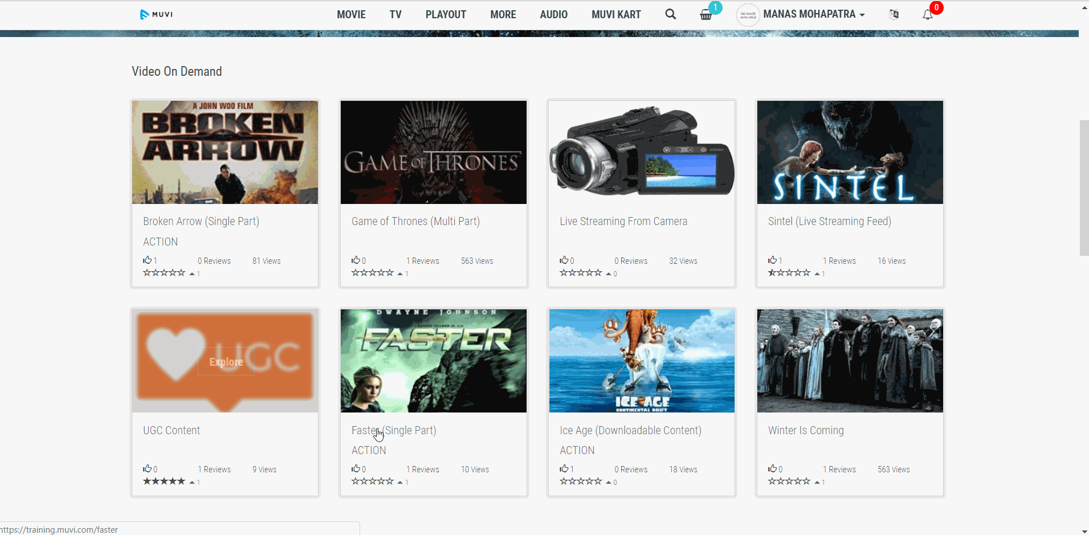Click '1 Reviews' under Sintel
This screenshot has width=1089, height=535.
pos(839,261)
